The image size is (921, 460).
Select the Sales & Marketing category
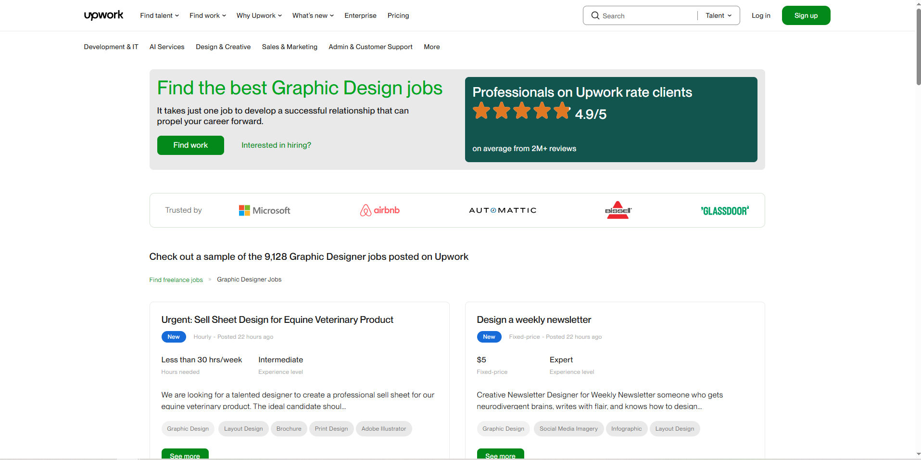(x=289, y=47)
